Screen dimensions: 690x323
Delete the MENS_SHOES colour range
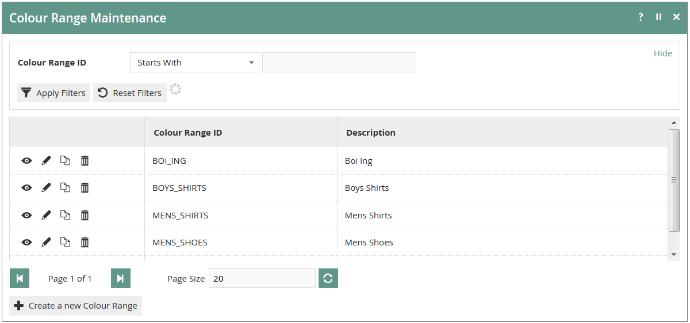click(85, 243)
